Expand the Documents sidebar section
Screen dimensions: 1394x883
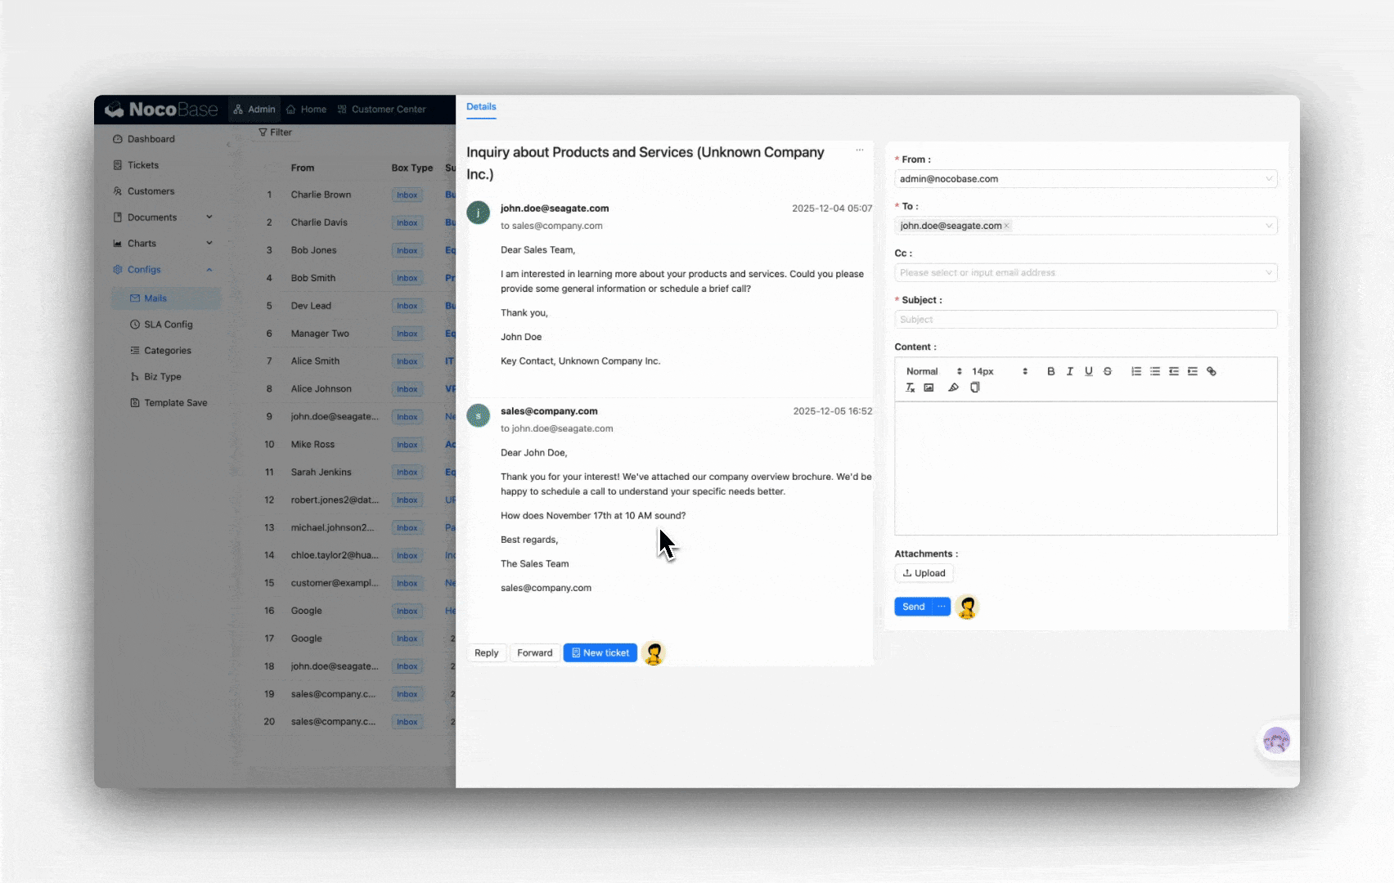209,217
